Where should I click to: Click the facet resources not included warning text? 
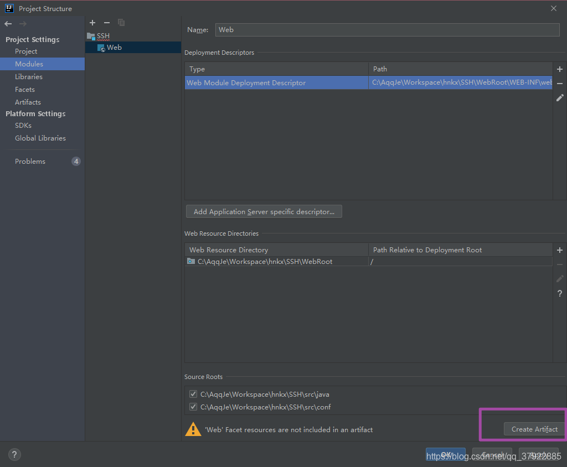pos(288,429)
